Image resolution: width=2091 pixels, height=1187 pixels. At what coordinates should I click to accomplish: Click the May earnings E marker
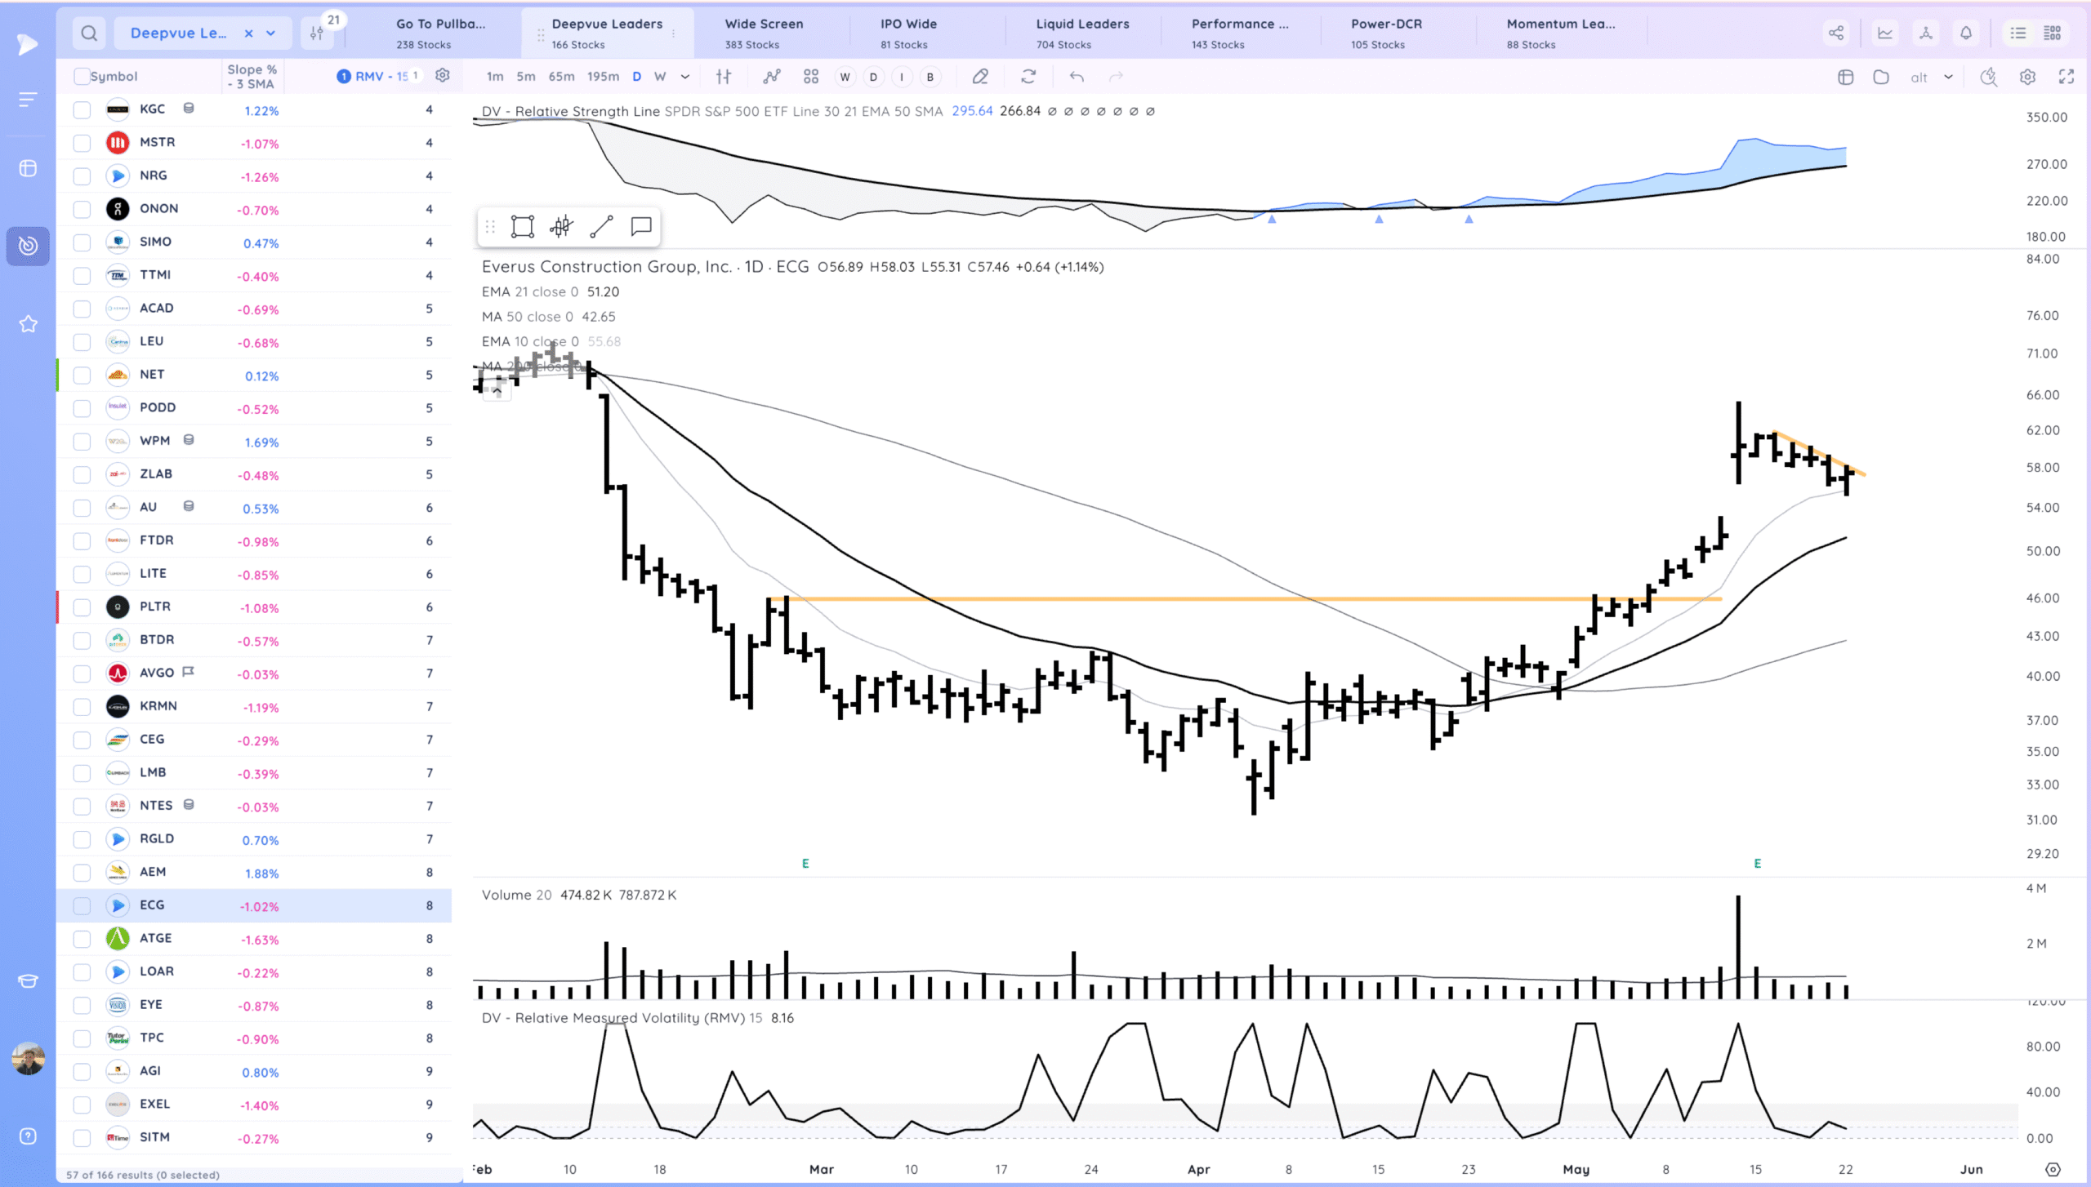pos(1757,864)
